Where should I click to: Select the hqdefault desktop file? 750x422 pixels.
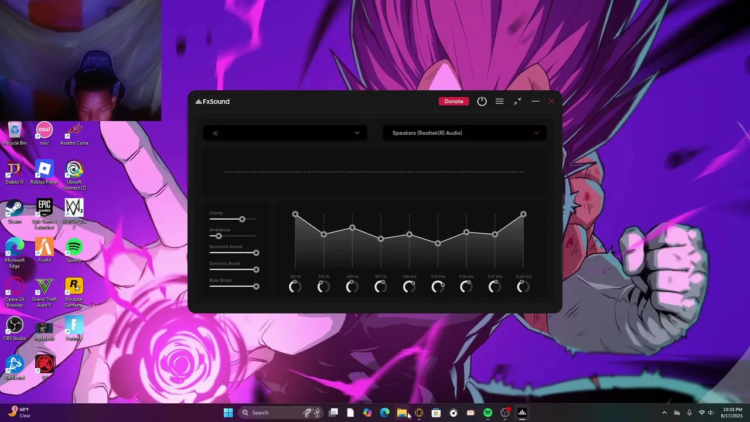(x=45, y=329)
